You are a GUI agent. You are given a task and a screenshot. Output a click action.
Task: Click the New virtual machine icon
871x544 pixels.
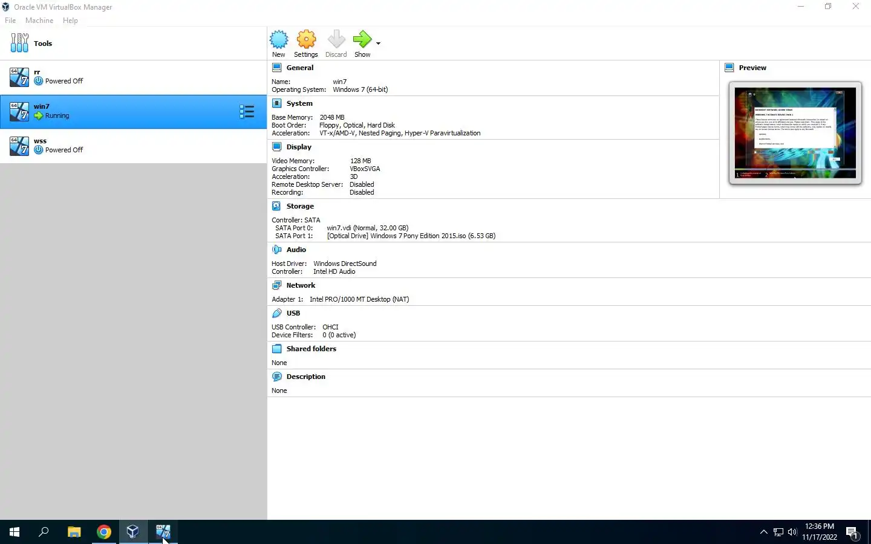coord(279,40)
